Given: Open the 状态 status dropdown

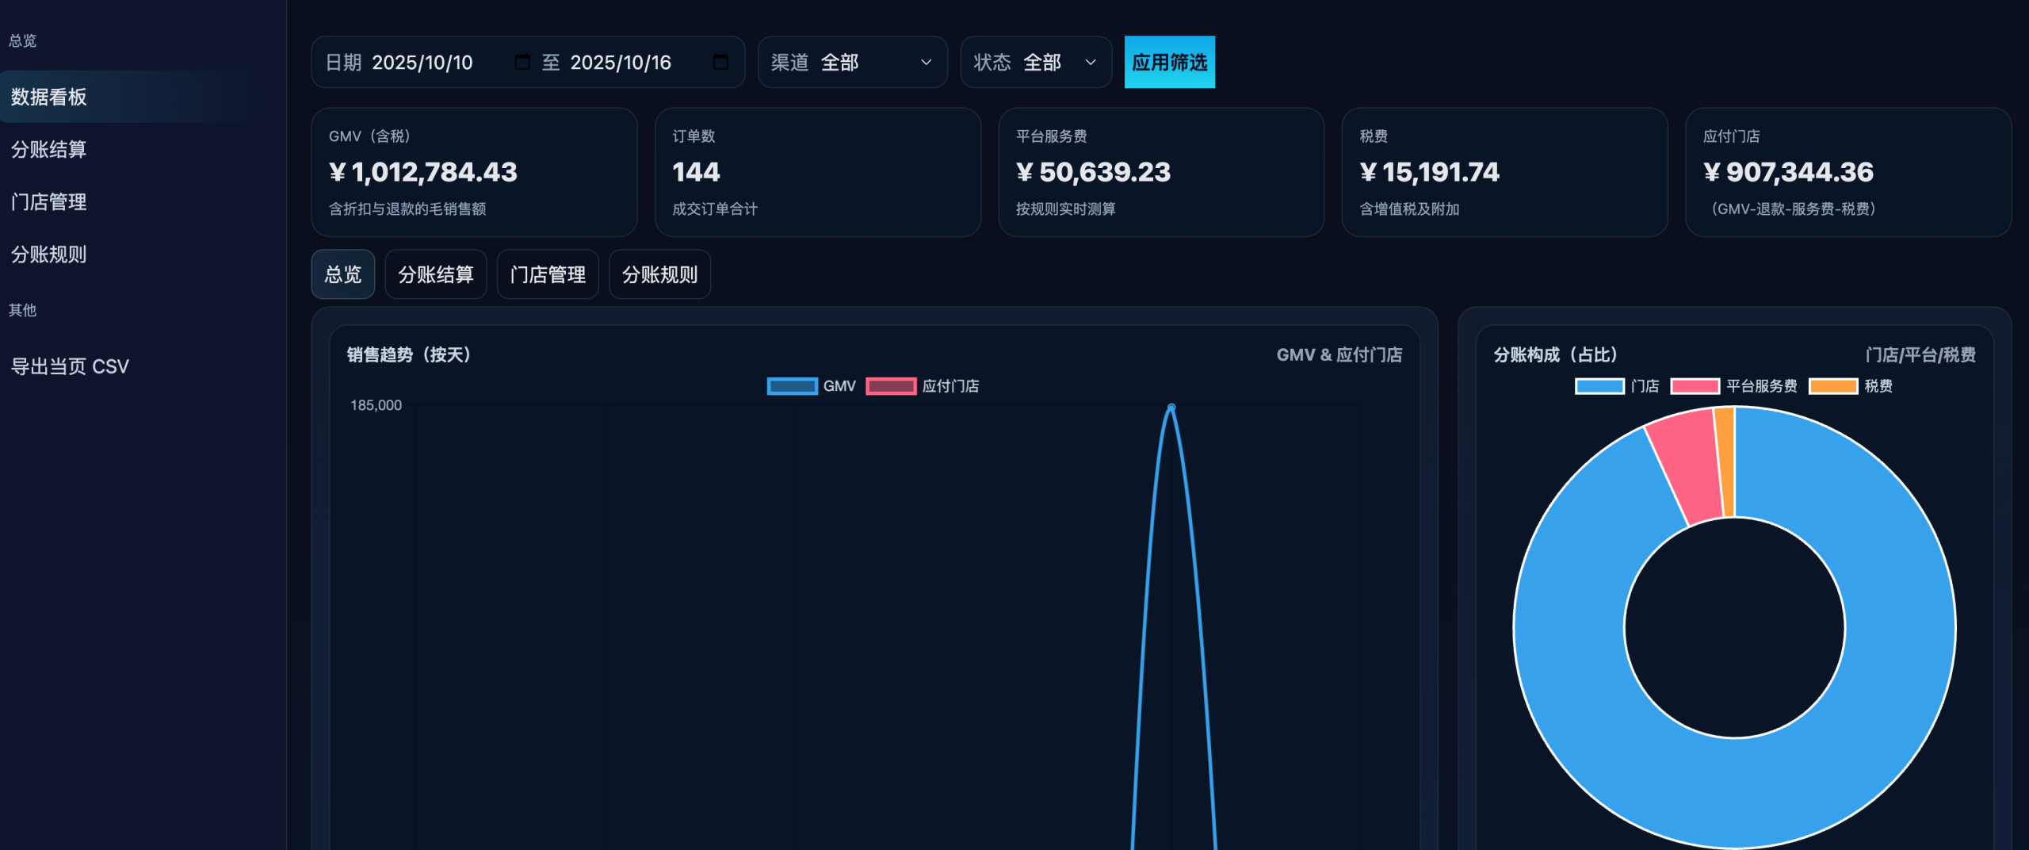Looking at the screenshot, I should click(1036, 62).
